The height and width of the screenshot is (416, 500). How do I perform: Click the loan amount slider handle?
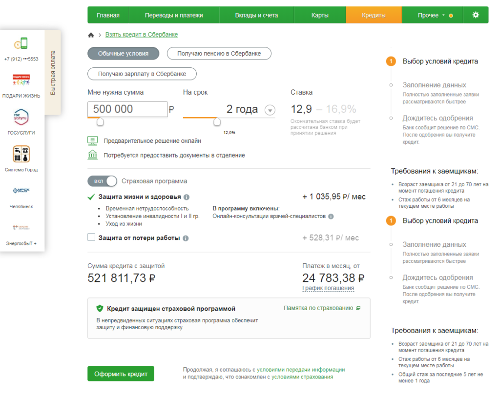(x=100, y=122)
